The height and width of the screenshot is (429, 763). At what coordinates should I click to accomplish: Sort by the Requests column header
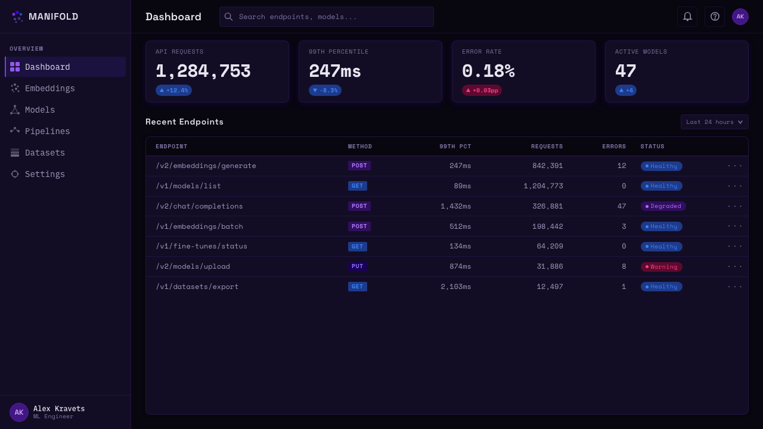(x=547, y=147)
